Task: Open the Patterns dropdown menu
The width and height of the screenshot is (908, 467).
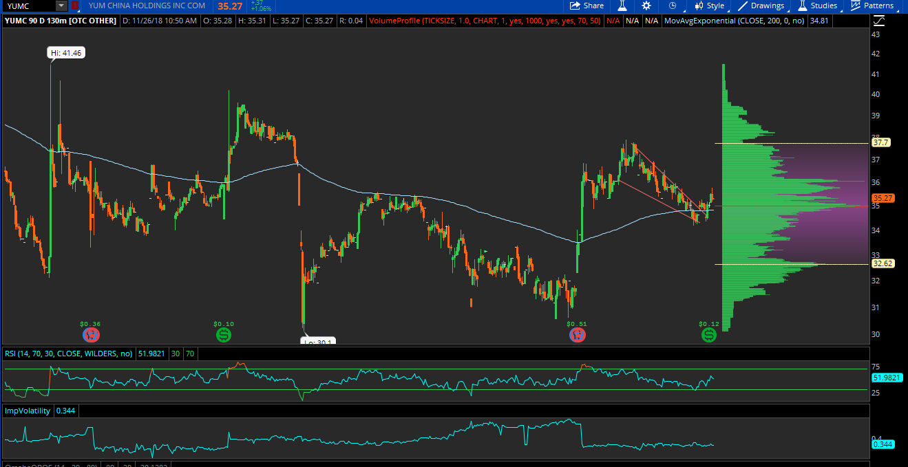Action: pyautogui.click(x=872, y=6)
